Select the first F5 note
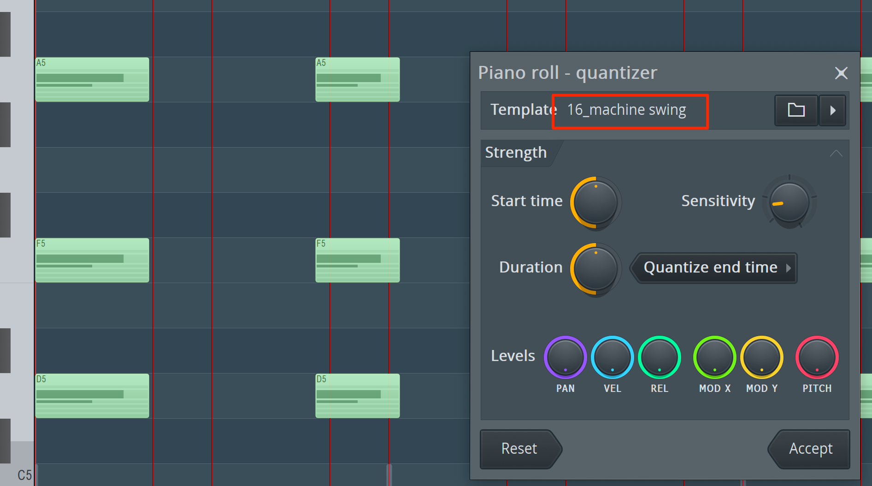Viewport: 872px width, 486px height. (x=92, y=260)
